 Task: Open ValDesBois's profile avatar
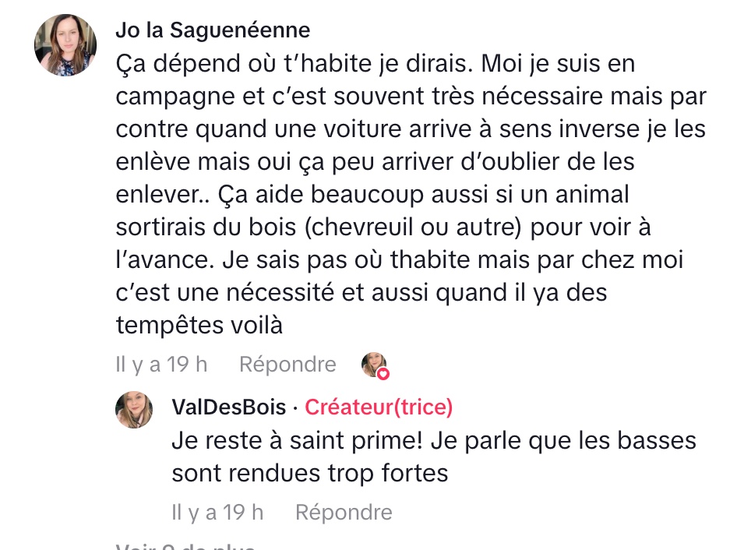click(134, 410)
